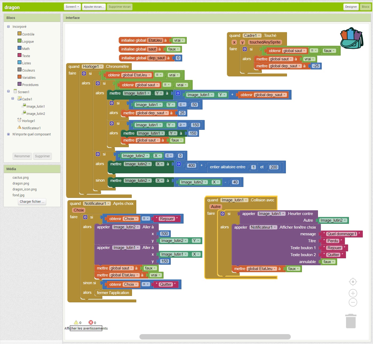Edit the Perdu title text value
This screenshot has height=344, width=373.
click(333, 241)
